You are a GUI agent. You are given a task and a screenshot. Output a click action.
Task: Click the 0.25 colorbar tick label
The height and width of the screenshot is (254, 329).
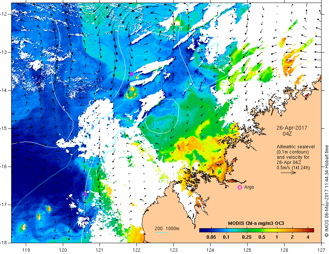pos(246,237)
